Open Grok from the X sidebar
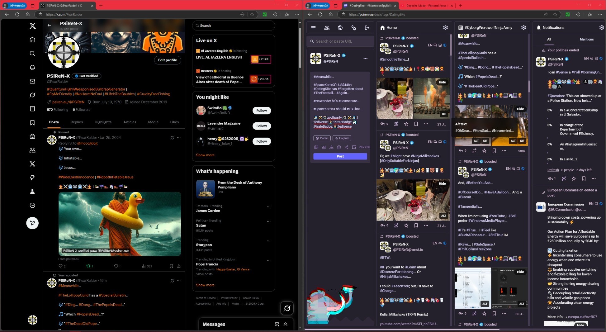Viewport: 606px width, 332px height. 32,95
